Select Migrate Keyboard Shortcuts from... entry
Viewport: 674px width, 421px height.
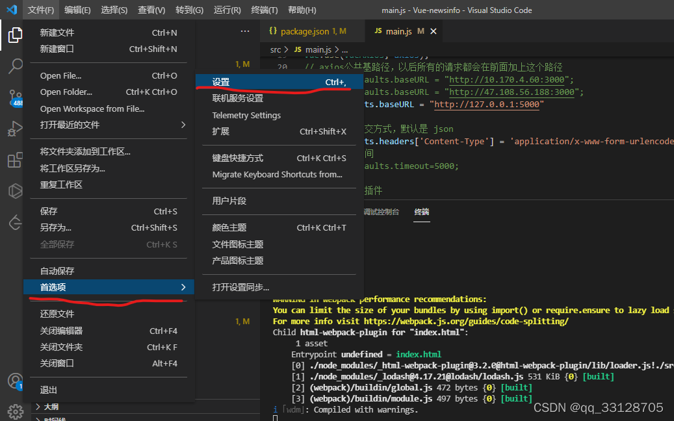click(279, 174)
